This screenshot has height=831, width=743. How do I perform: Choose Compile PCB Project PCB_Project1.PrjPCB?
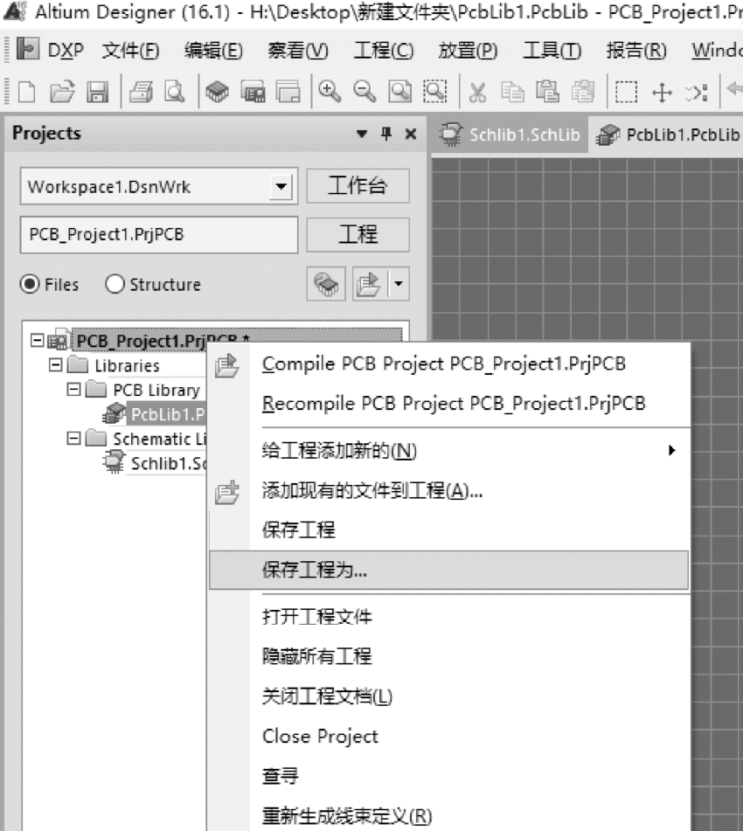click(449, 364)
